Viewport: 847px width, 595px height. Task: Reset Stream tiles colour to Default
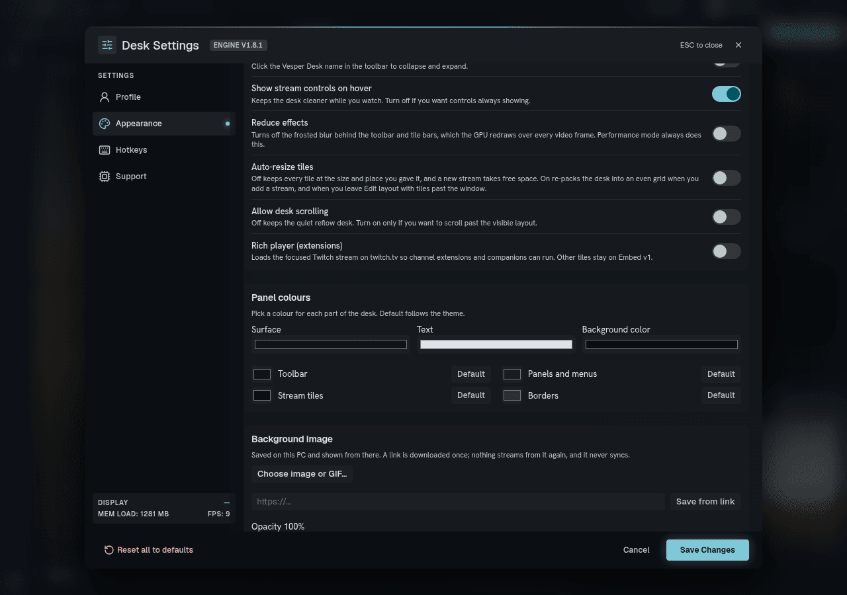[471, 395]
